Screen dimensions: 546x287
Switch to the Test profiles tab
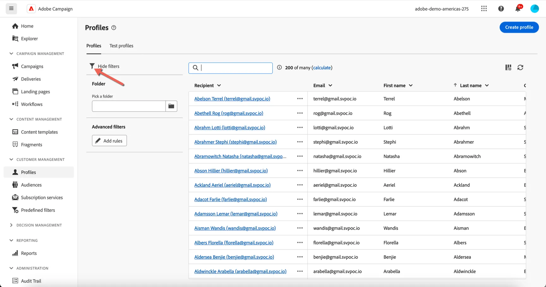click(x=121, y=46)
